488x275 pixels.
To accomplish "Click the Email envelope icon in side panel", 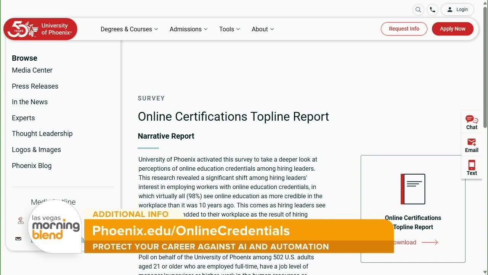I will click(x=472, y=142).
